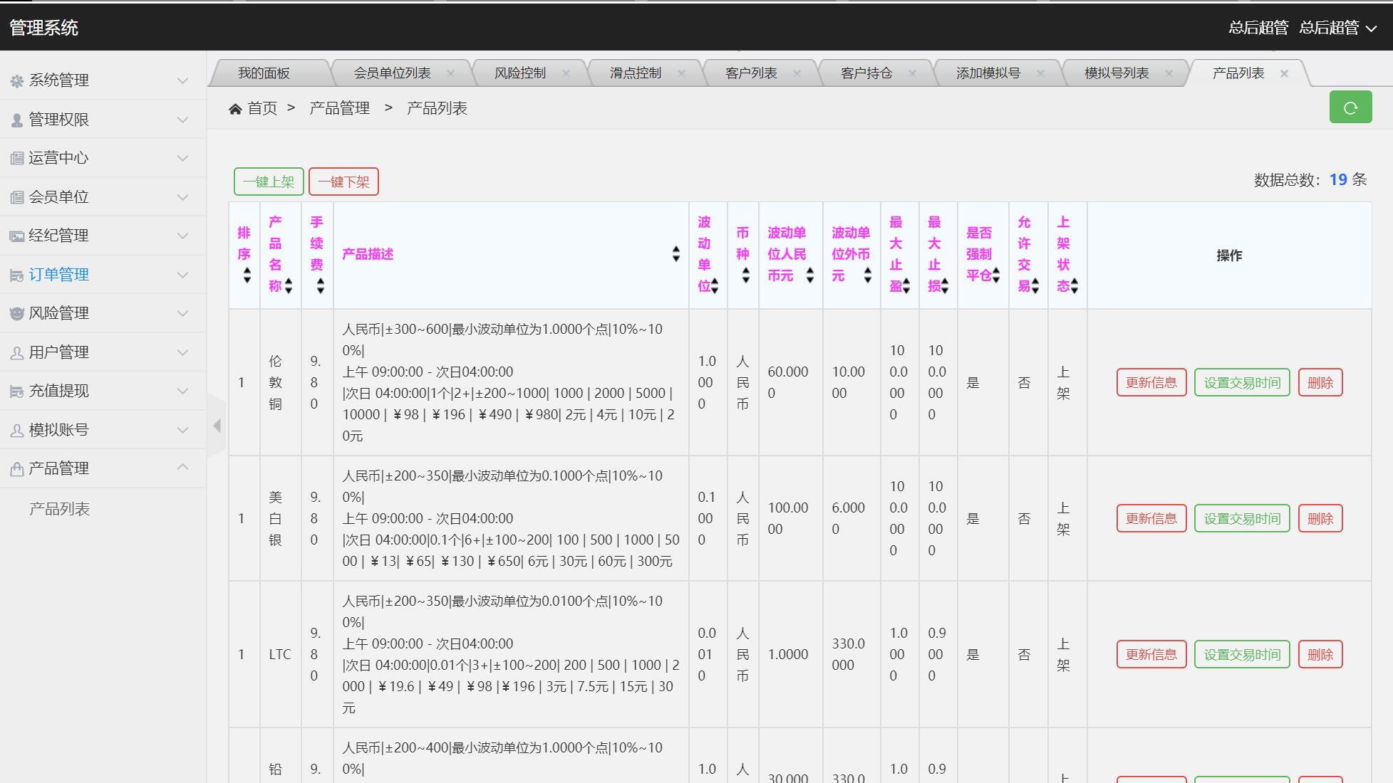Image resolution: width=1393 pixels, height=783 pixels.
Task: Sort by 波动单位人民币元 column arrows
Action: click(x=809, y=275)
